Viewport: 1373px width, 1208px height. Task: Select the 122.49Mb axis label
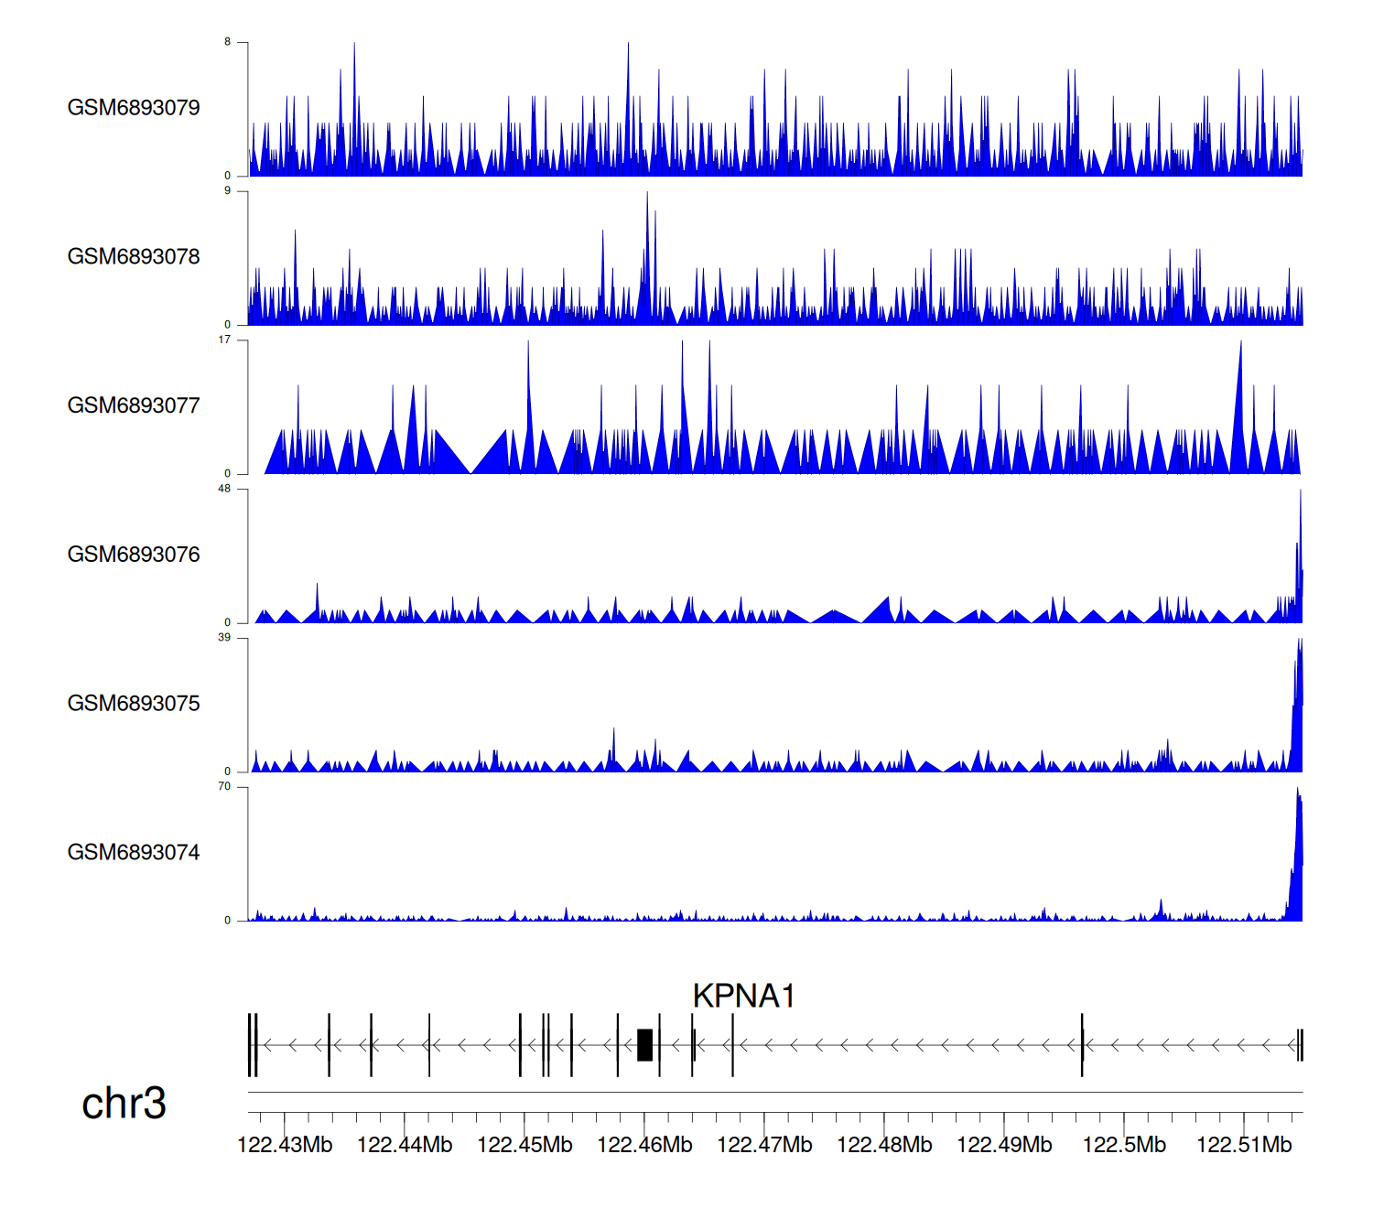coord(1004,1146)
